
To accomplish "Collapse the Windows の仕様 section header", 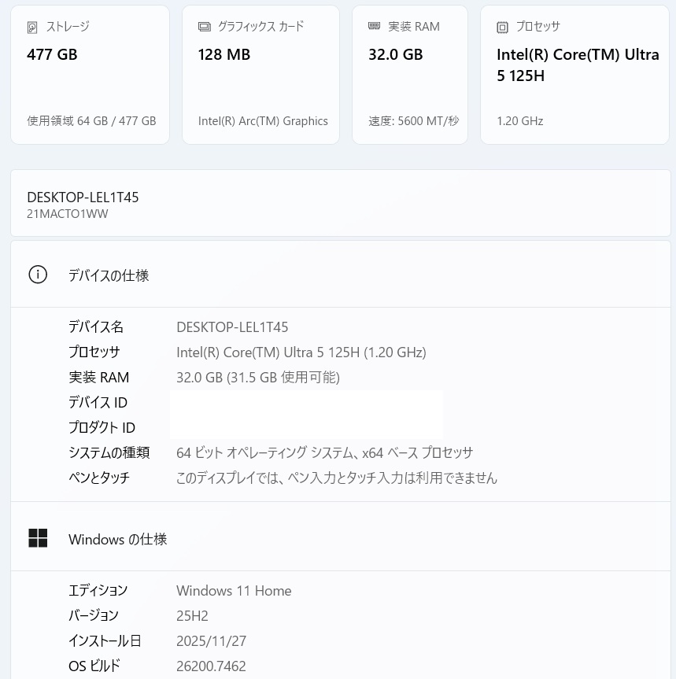I will pyautogui.click(x=340, y=539).
